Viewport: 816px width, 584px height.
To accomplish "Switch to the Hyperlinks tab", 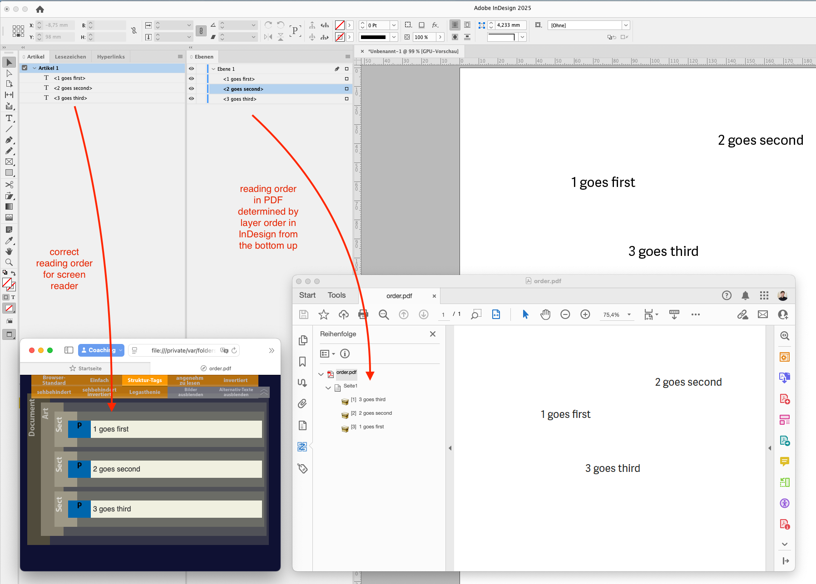I will pyautogui.click(x=111, y=56).
